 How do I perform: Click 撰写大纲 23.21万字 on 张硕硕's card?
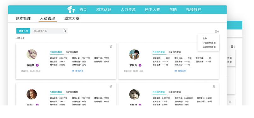(x=81, y=58)
